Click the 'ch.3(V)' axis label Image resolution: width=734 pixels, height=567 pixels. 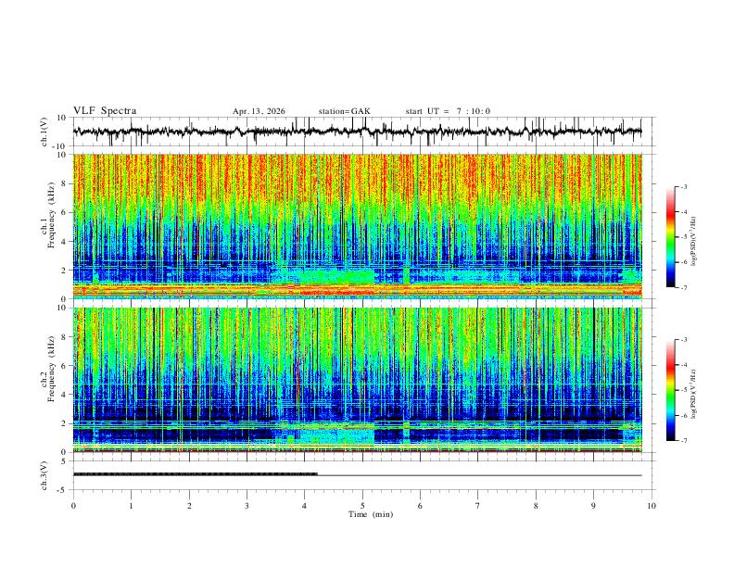tap(44, 475)
